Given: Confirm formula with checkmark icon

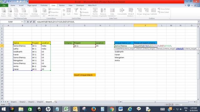Looking at the screenshot, I should click(31, 22).
